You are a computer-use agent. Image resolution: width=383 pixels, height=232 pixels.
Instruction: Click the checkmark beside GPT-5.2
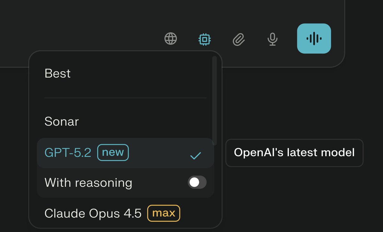click(195, 156)
